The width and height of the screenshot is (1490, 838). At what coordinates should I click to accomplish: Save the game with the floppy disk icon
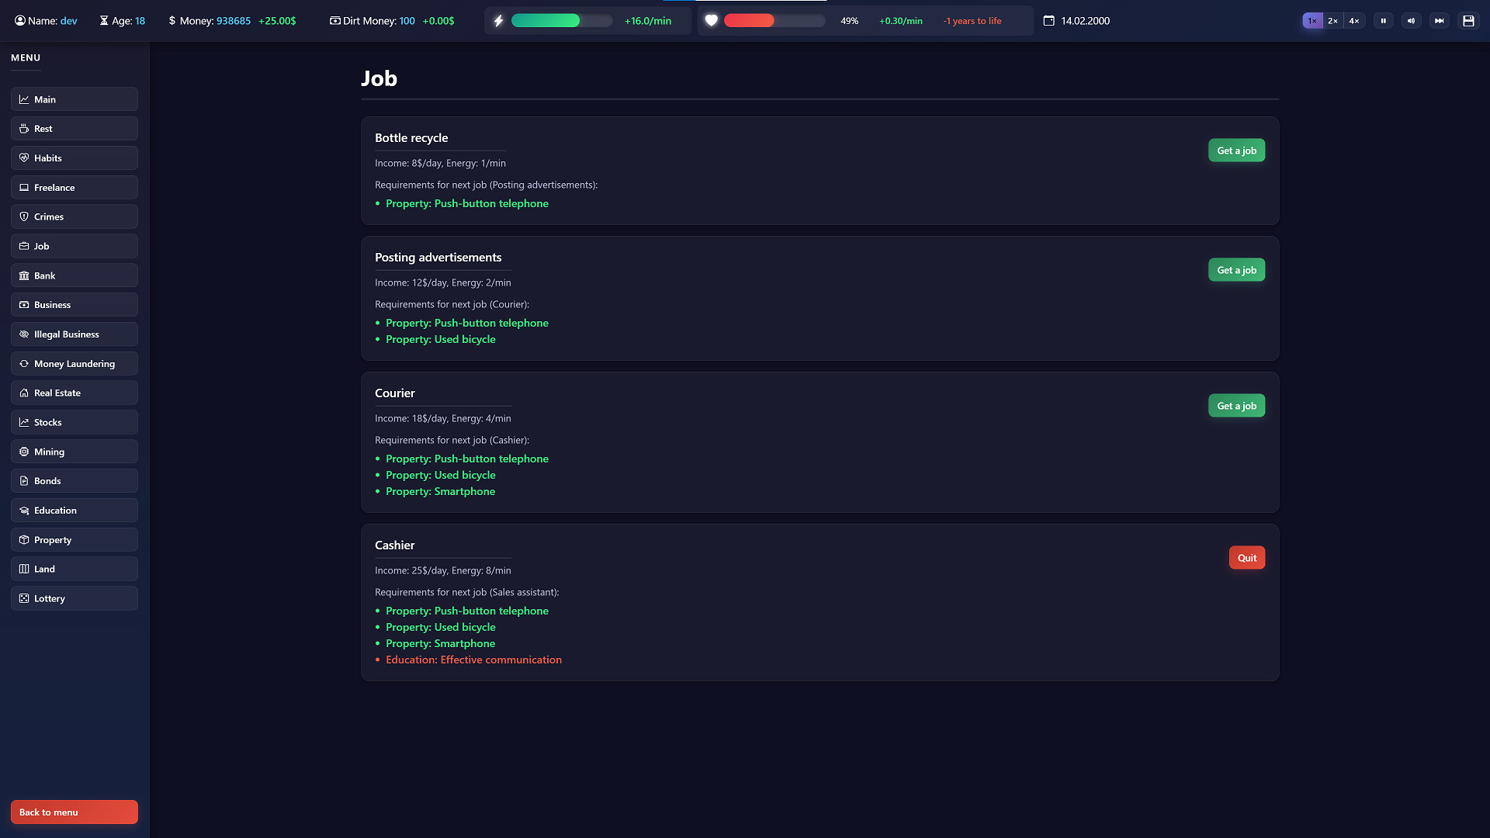coord(1468,20)
